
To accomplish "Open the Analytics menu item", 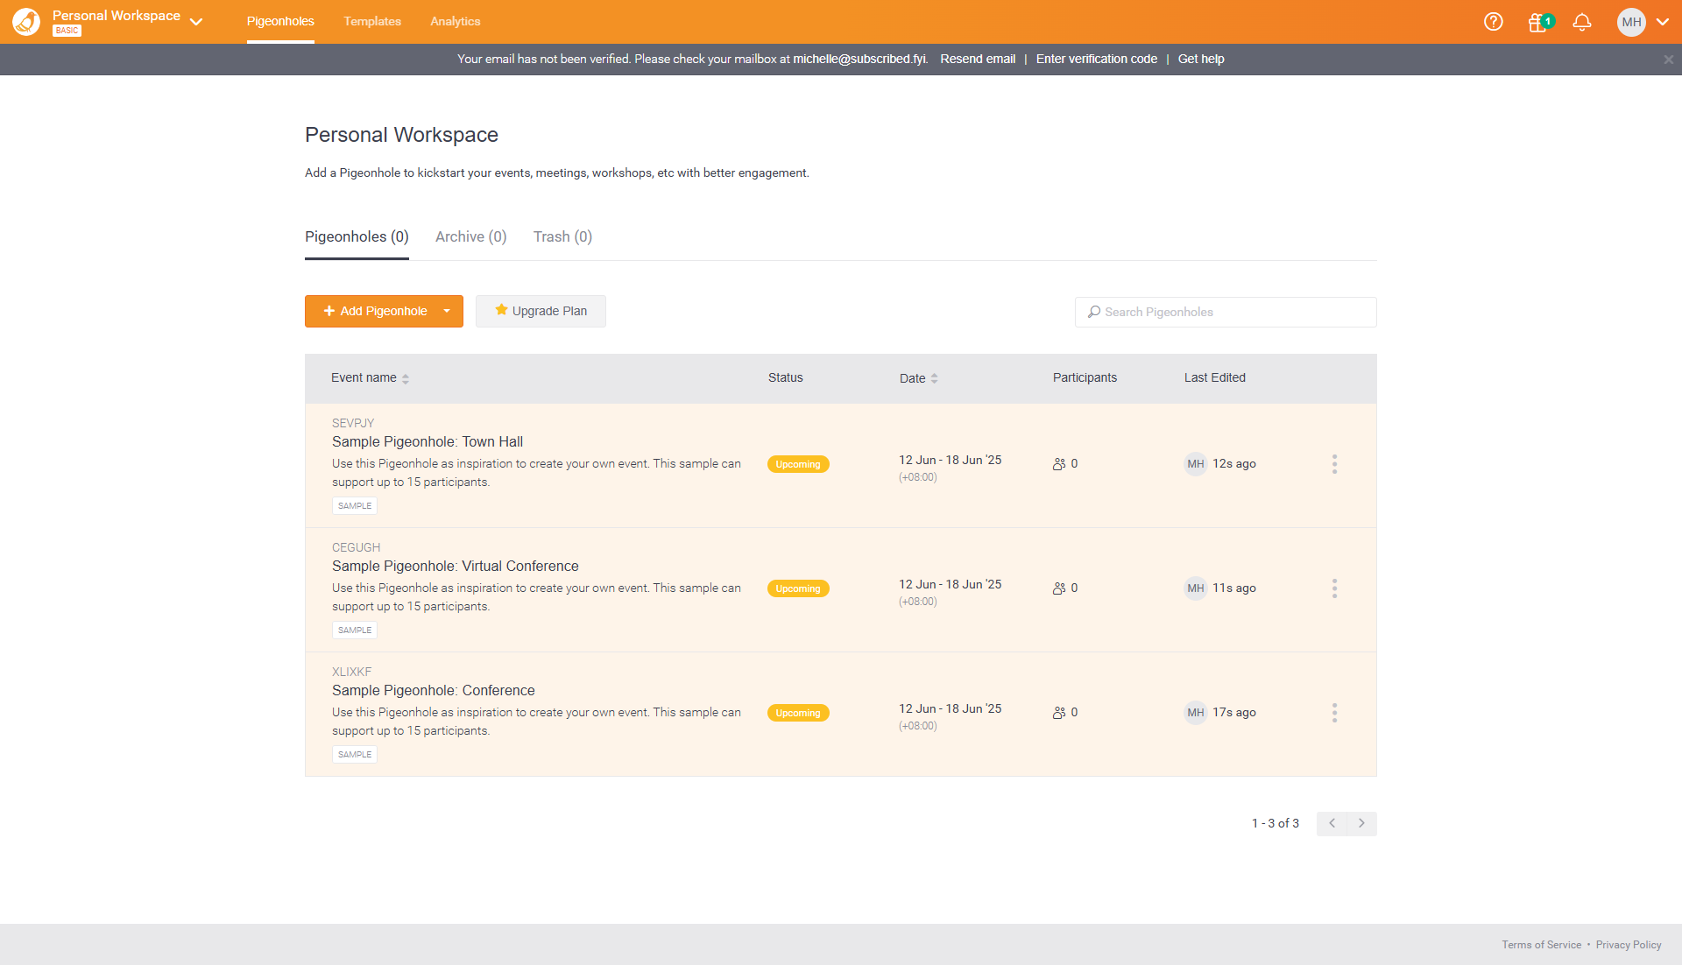I will pyautogui.click(x=455, y=21).
